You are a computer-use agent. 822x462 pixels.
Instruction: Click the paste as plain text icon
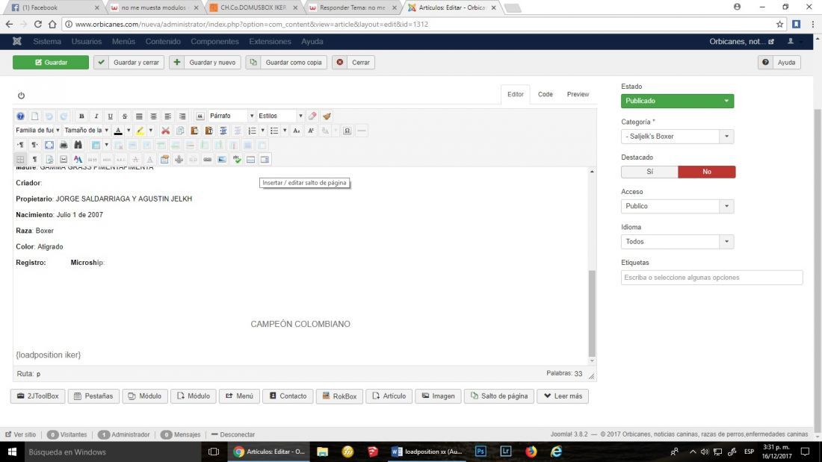tap(208, 131)
